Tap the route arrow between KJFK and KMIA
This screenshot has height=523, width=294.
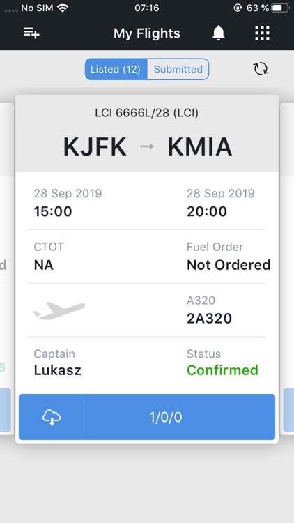tap(147, 146)
